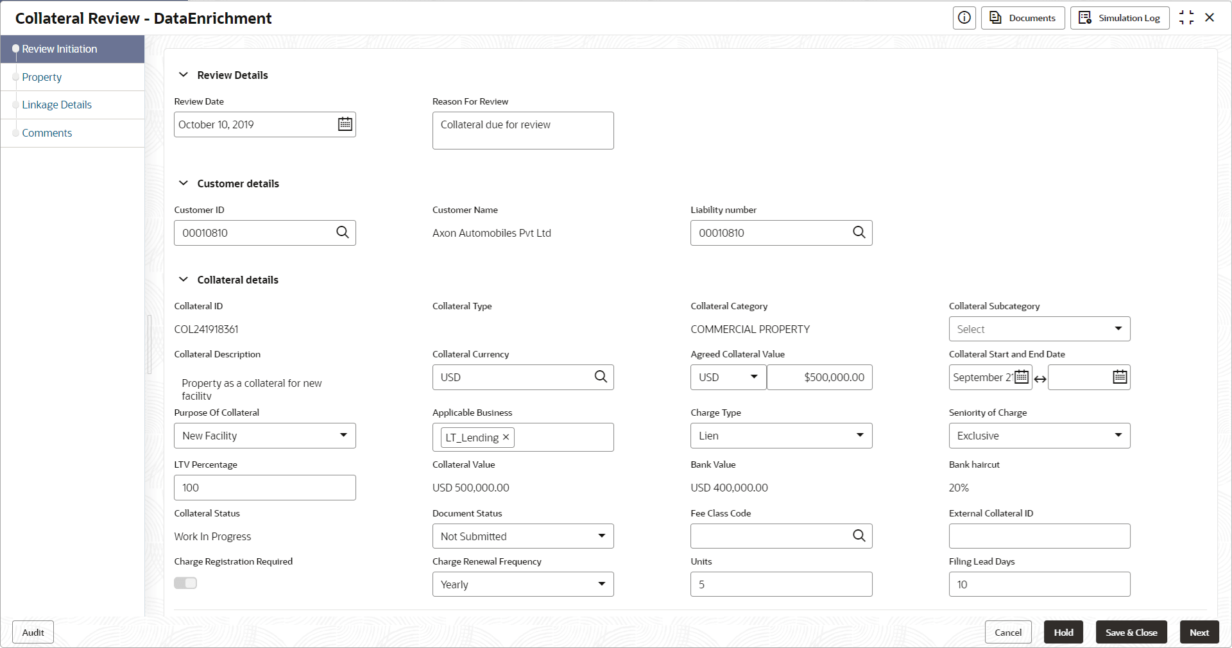The image size is (1232, 648).
Task: Open the collateral start date calendar
Action: click(x=1022, y=377)
